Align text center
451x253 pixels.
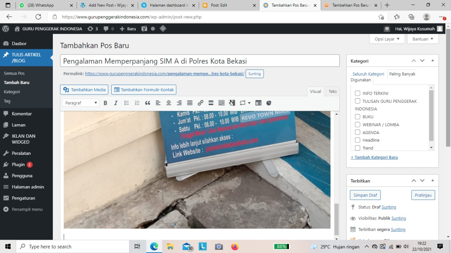pyautogui.click(x=169, y=103)
